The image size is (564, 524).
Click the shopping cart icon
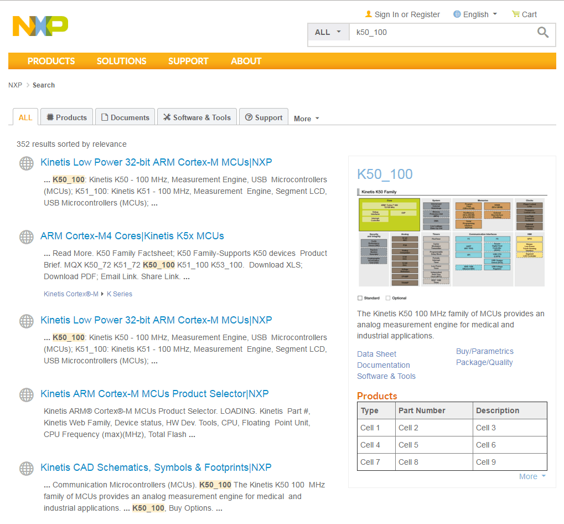pyautogui.click(x=516, y=14)
